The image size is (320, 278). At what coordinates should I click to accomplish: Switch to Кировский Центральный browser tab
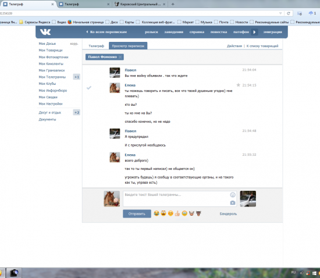pos(140,4)
